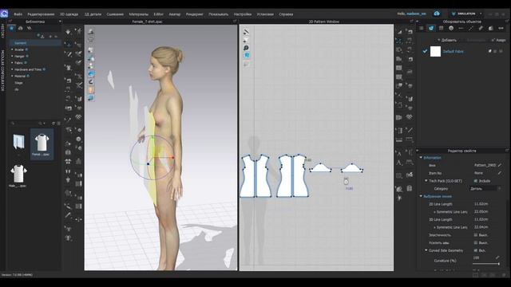Select the heart-shaped tool in 2D toolbar
The image size is (511, 287).
coord(410,117)
